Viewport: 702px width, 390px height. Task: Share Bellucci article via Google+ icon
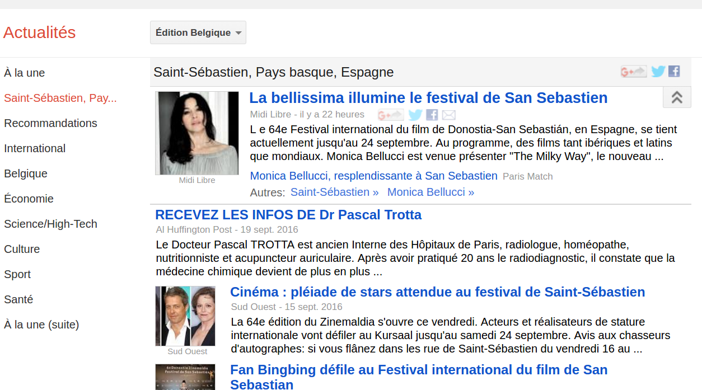click(x=390, y=115)
